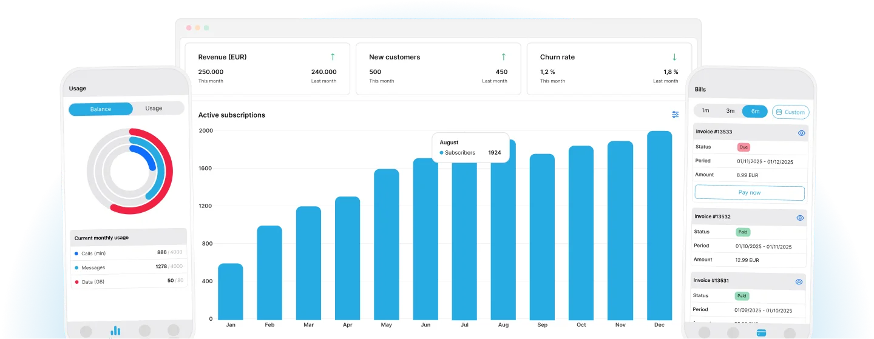The width and height of the screenshot is (874, 339).
Task: Click the New customers upward trend arrow
Action: coord(503,57)
